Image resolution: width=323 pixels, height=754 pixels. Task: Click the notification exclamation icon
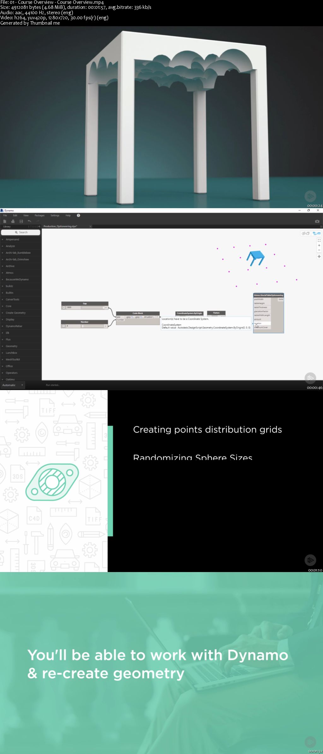click(x=79, y=215)
